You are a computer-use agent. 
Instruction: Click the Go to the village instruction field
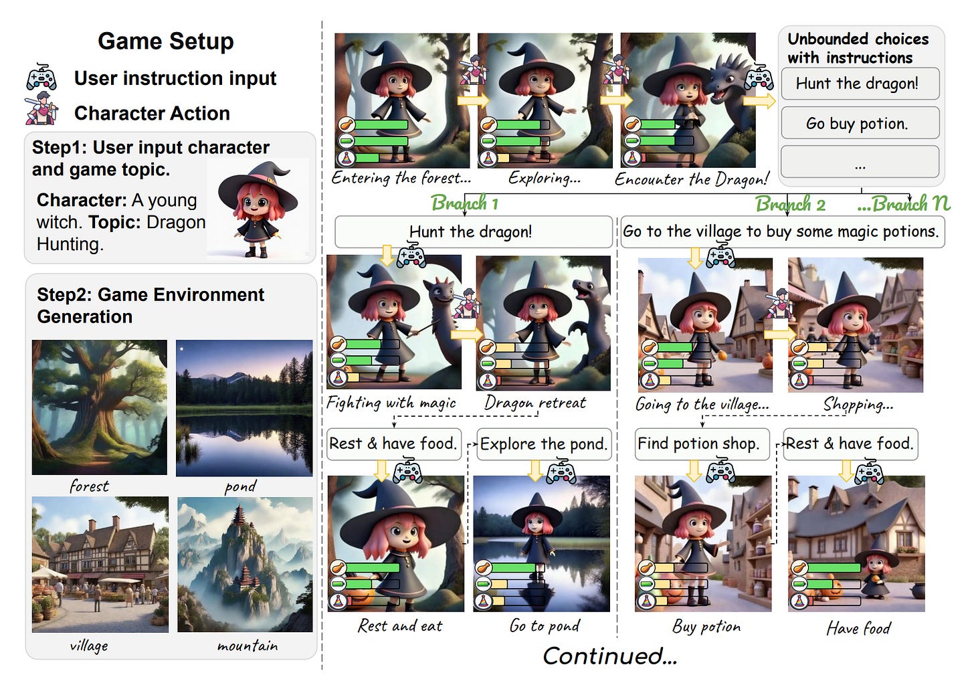coord(782,231)
